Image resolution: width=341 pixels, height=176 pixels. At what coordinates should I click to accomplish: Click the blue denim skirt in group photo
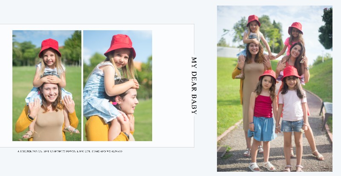[262, 128]
